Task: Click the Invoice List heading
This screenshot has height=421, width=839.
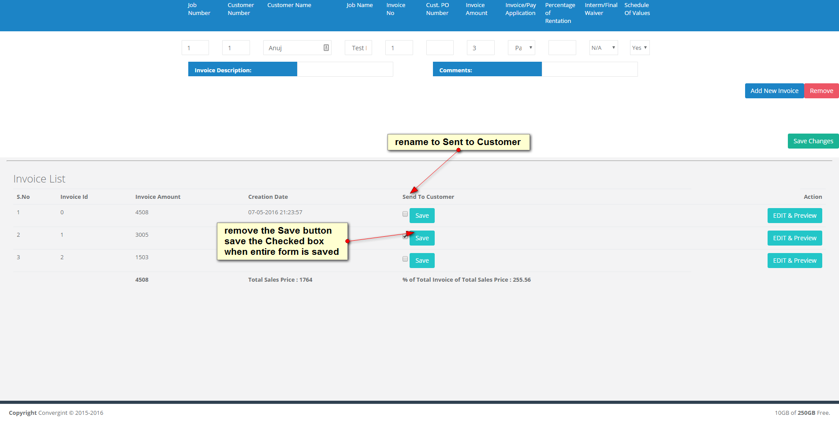Action: coord(39,179)
